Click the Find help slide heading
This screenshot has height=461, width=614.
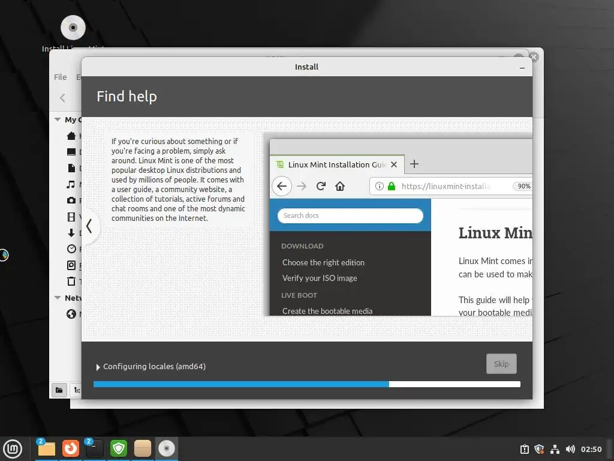tap(127, 97)
